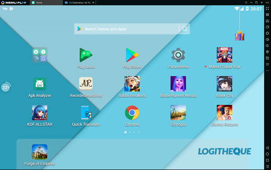Screen dimensions: 271x170
Task: Click rotate screen icon in sidebar
Action: coord(267,64)
